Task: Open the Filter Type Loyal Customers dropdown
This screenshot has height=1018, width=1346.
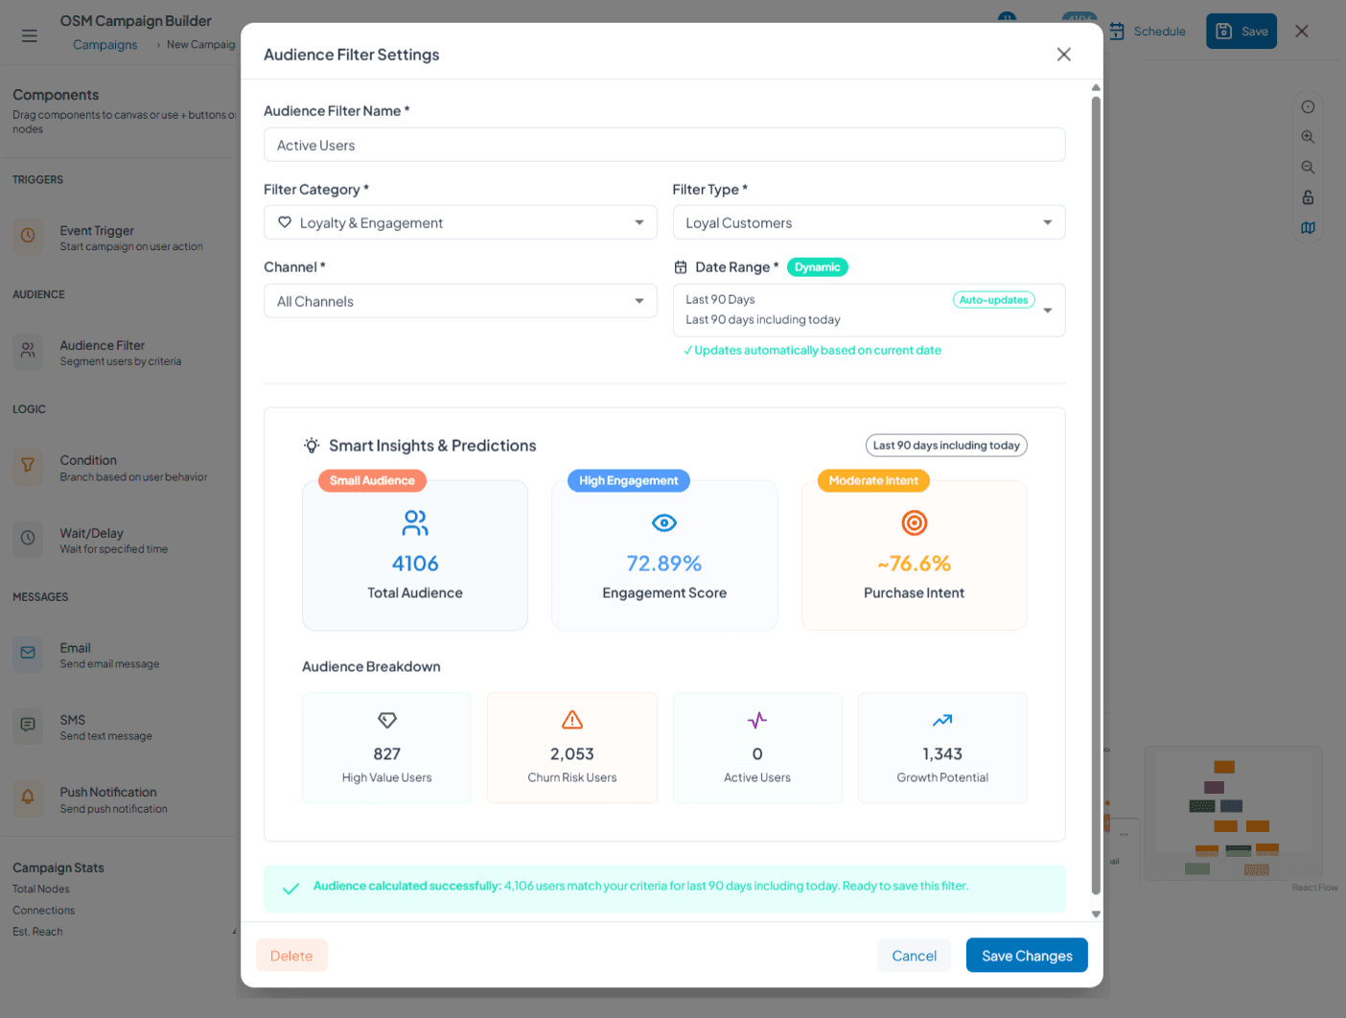Action: [x=870, y=222]
